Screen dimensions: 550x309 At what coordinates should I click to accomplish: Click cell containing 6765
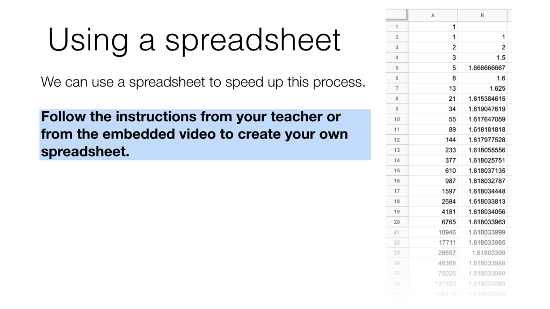point(433,222)
